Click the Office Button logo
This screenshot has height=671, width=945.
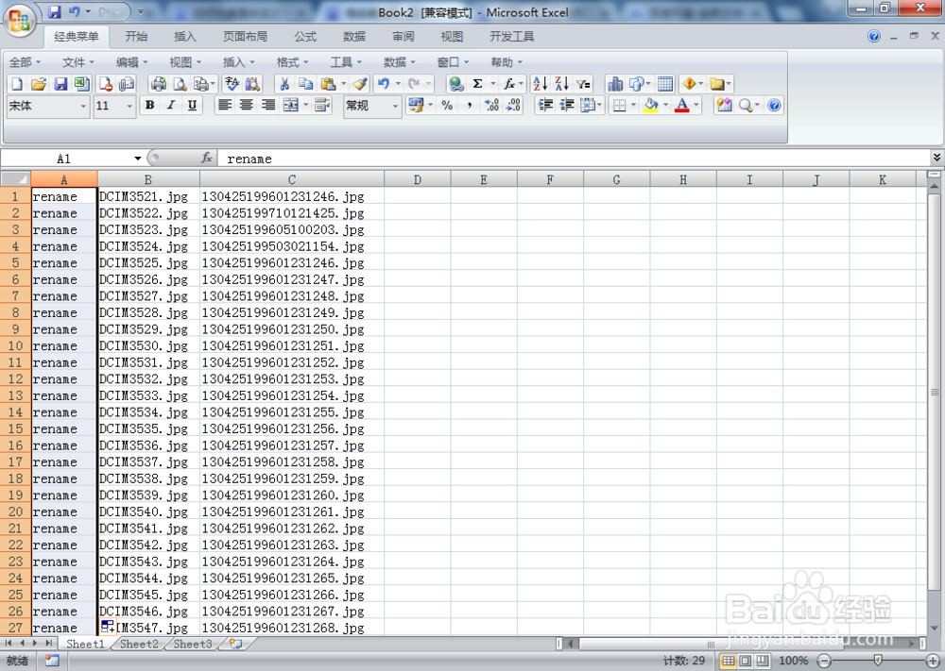[x=19, y=22]
